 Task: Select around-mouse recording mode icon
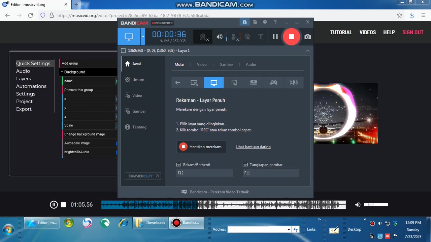point(234,83)
